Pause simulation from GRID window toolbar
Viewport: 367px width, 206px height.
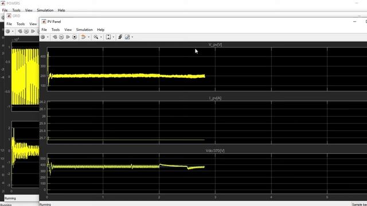click(26, 31)
